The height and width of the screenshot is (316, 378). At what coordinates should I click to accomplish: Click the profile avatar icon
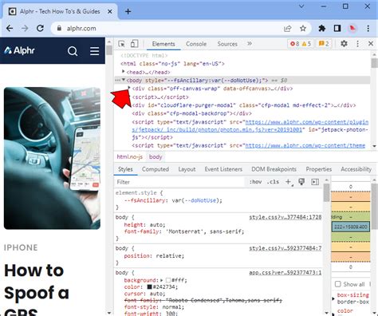tap(352, 28)
